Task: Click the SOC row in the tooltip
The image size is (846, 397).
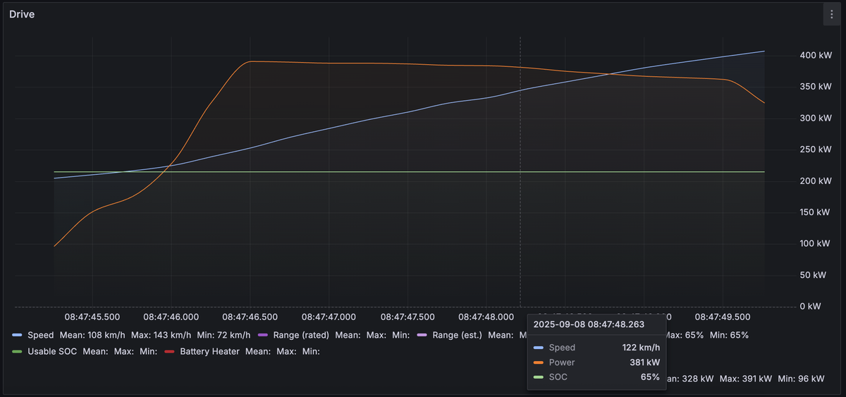Action: coord(597,377)
